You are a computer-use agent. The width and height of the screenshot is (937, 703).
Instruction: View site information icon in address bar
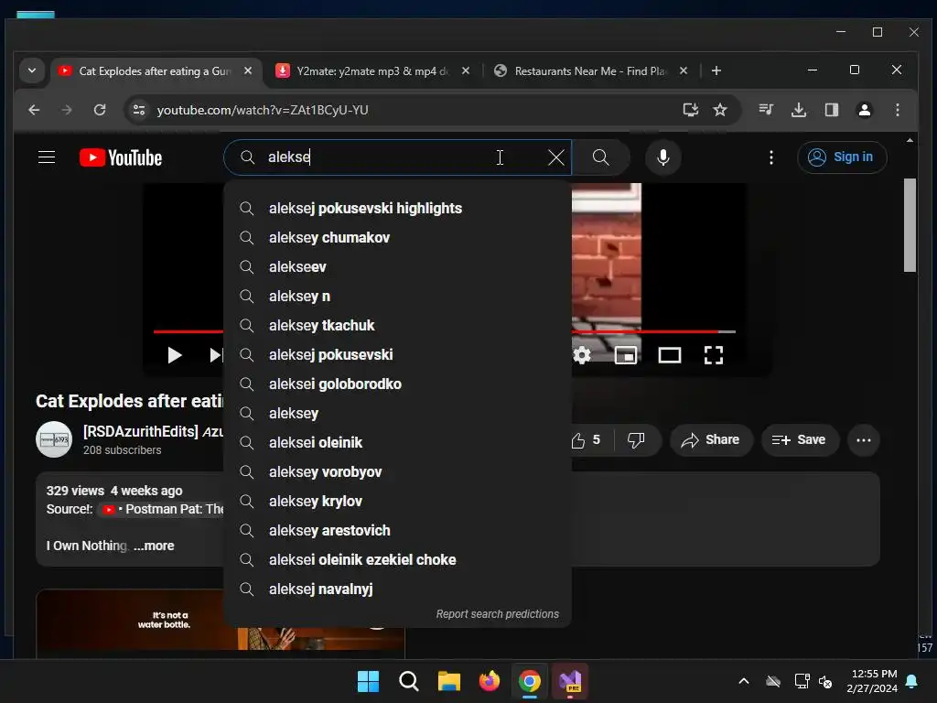click(x=139, y=110)
